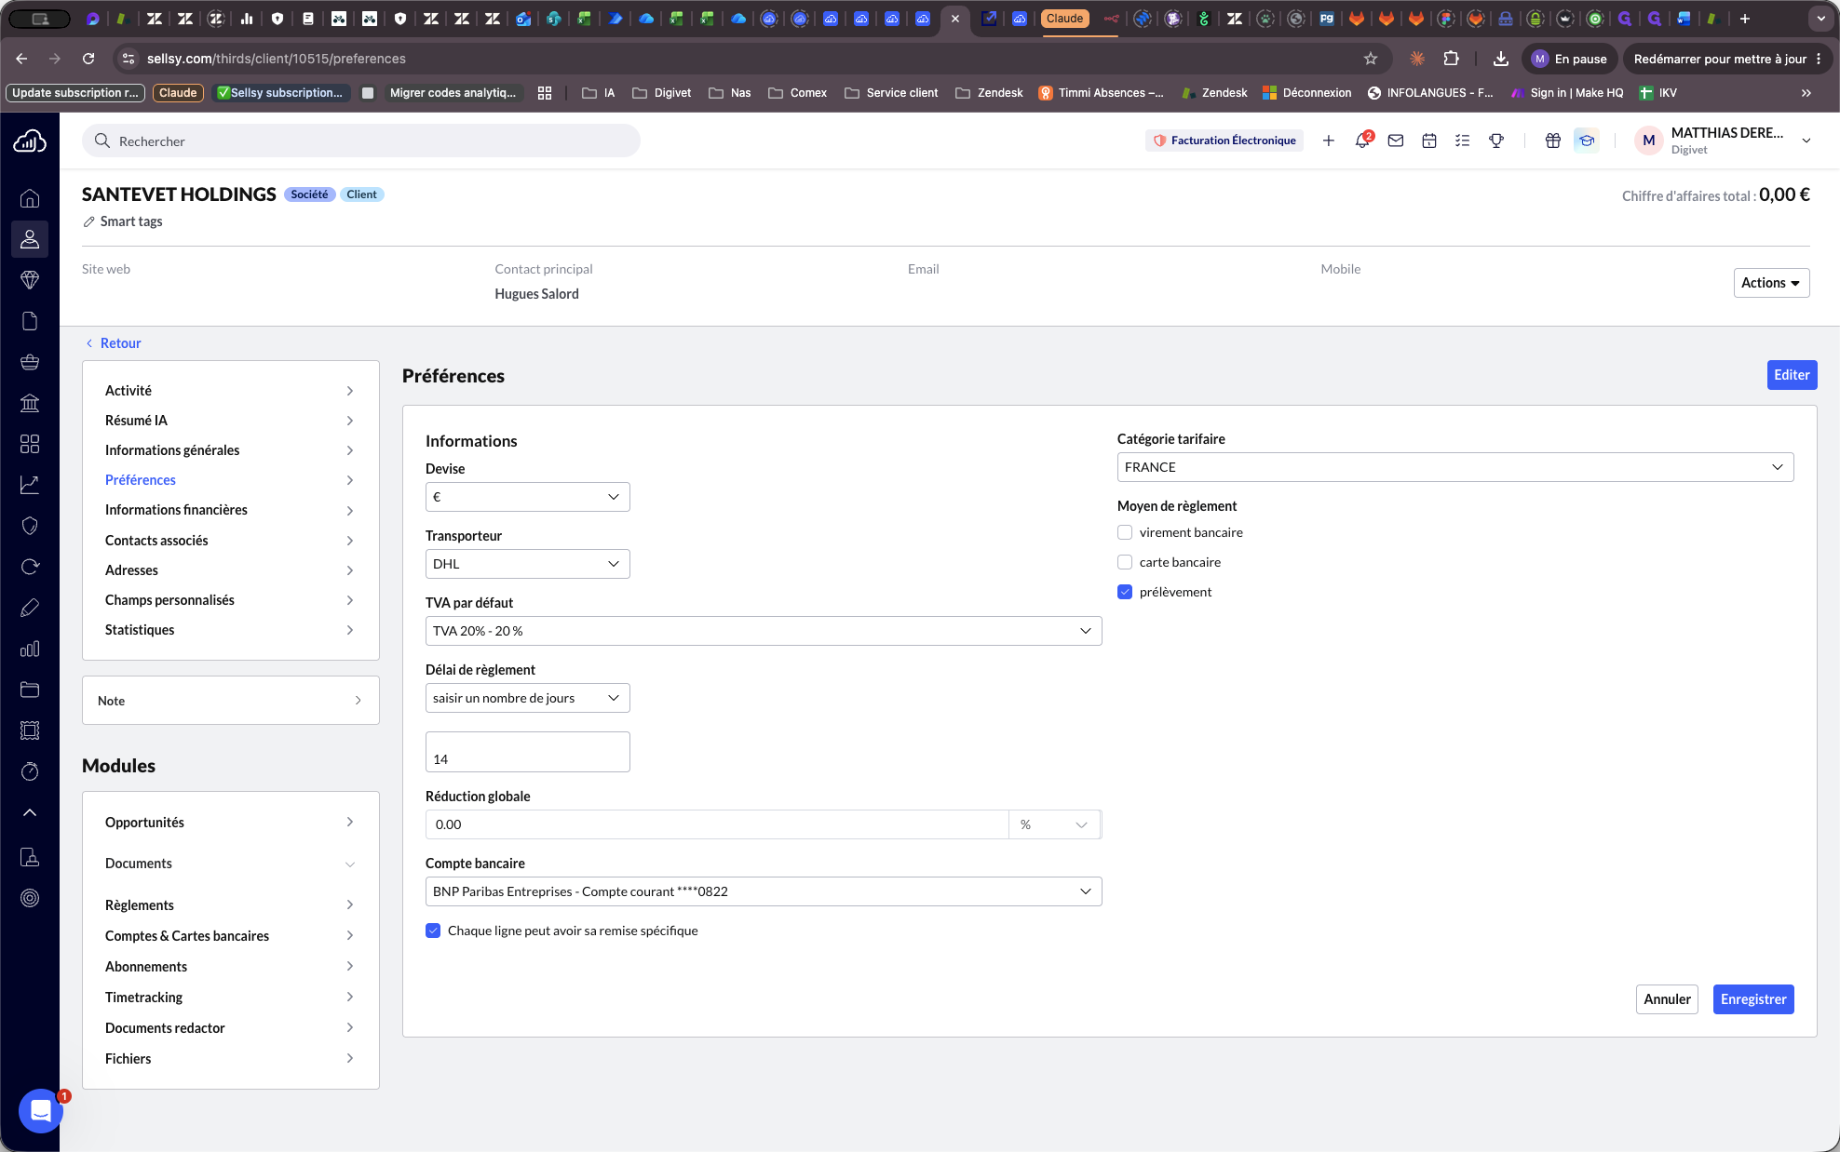Open the home icon in sidebar
The image size is (1840, 1152).
click(x=30, y=198)
